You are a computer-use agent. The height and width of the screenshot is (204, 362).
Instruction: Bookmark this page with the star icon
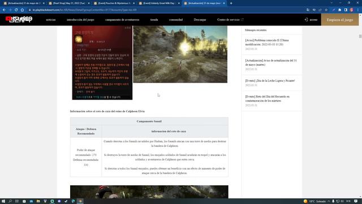[326, 10]
